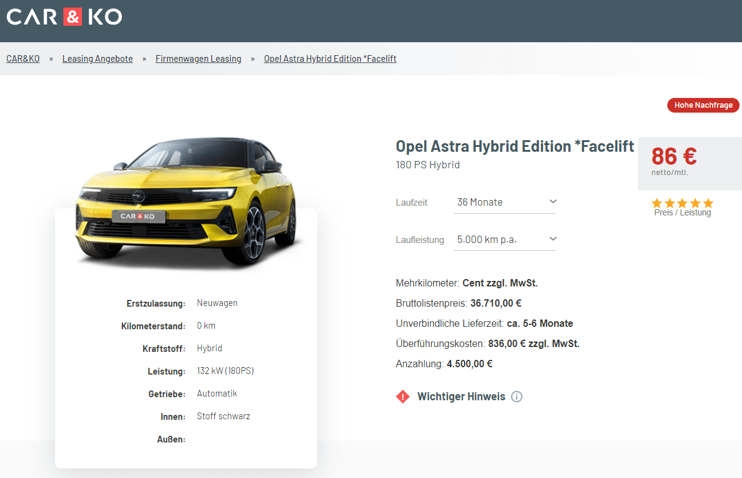Click the Kraftstoff value Hybrid
Image resolution: width=742 pixels, height=478 pixels.
(x=209, y=348)
